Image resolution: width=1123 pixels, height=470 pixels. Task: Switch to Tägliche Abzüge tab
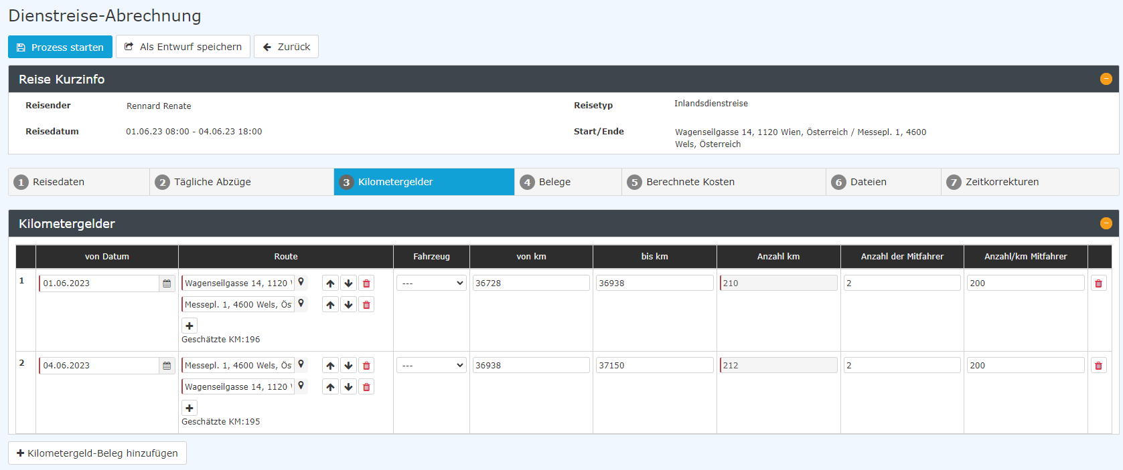242,182
